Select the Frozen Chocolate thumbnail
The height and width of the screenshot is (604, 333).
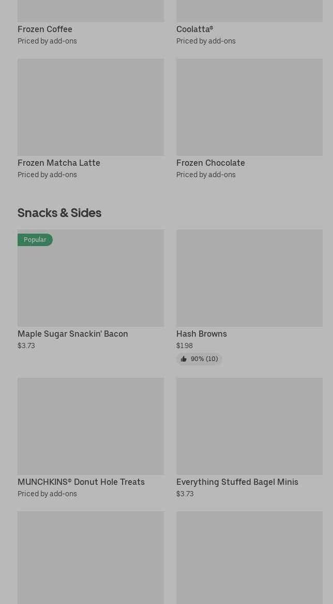249,107
